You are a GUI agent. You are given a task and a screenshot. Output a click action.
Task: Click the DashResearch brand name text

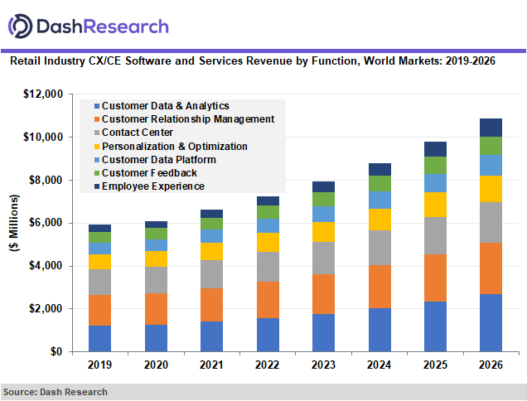[101, 26]
